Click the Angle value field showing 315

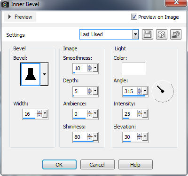pyautogui.click(x=130, y=91)
